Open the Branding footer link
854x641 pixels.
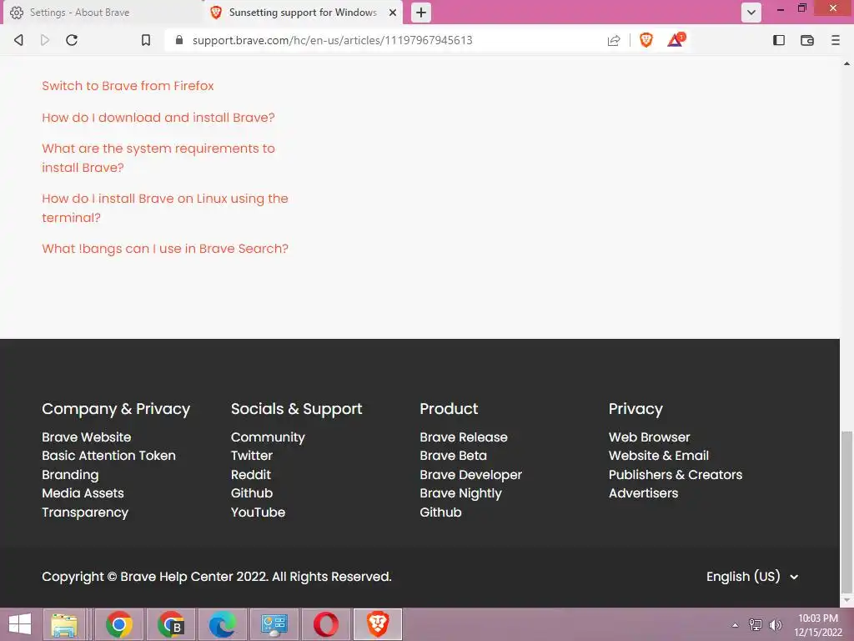click(x=70, y=475)
